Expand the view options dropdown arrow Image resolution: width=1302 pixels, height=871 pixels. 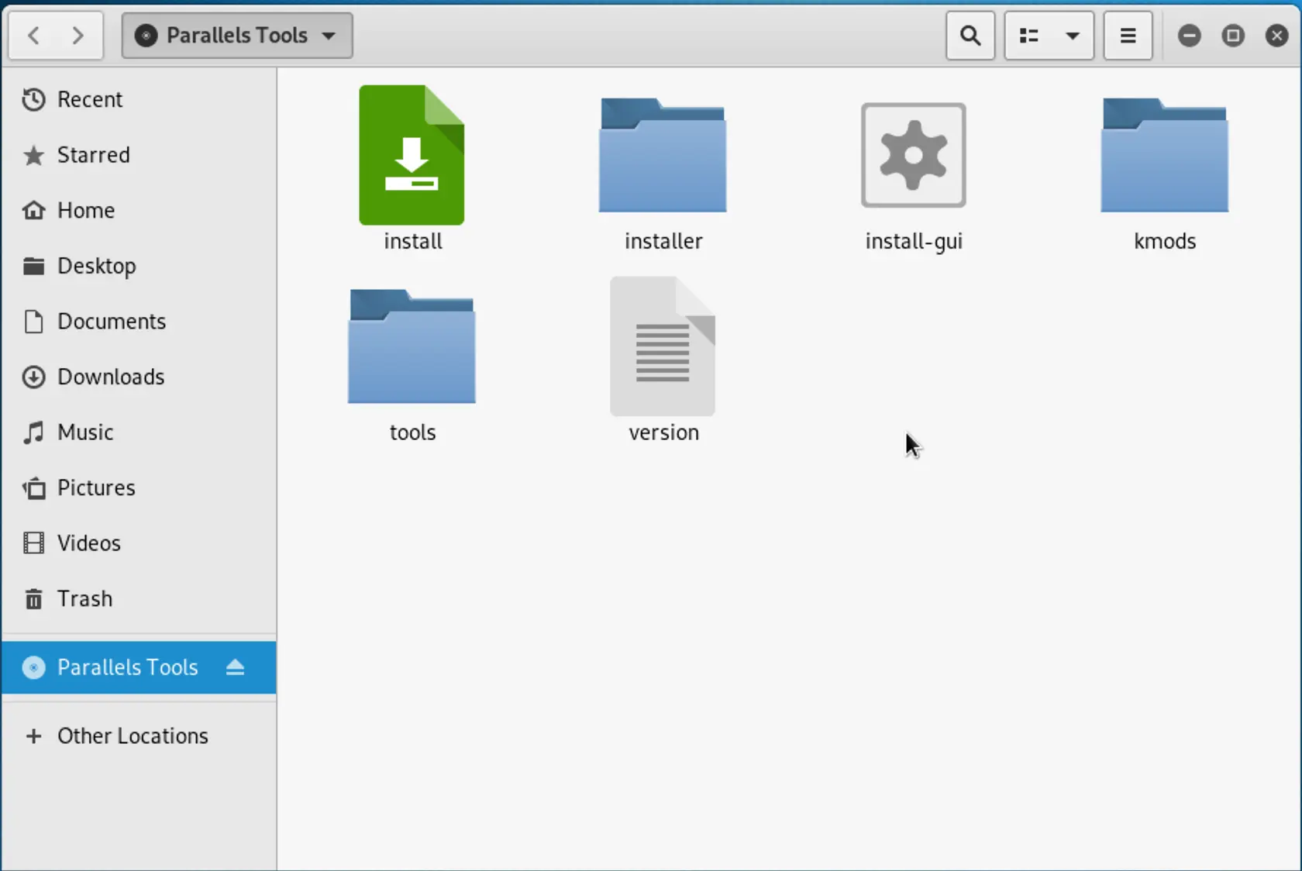pos(1073,36)
